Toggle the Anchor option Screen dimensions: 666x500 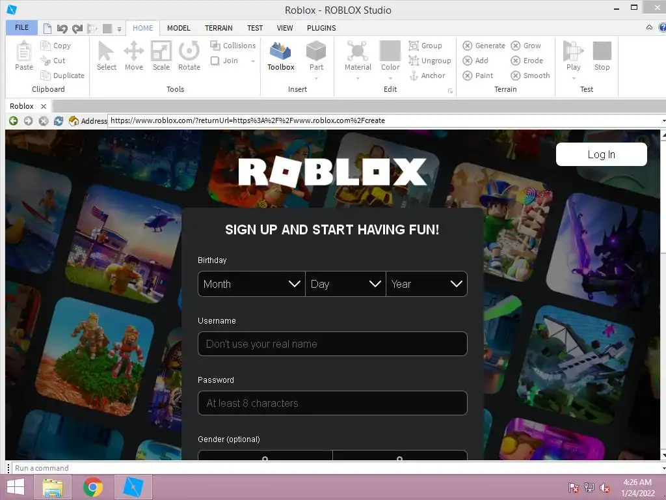click(x=427, y=76)
